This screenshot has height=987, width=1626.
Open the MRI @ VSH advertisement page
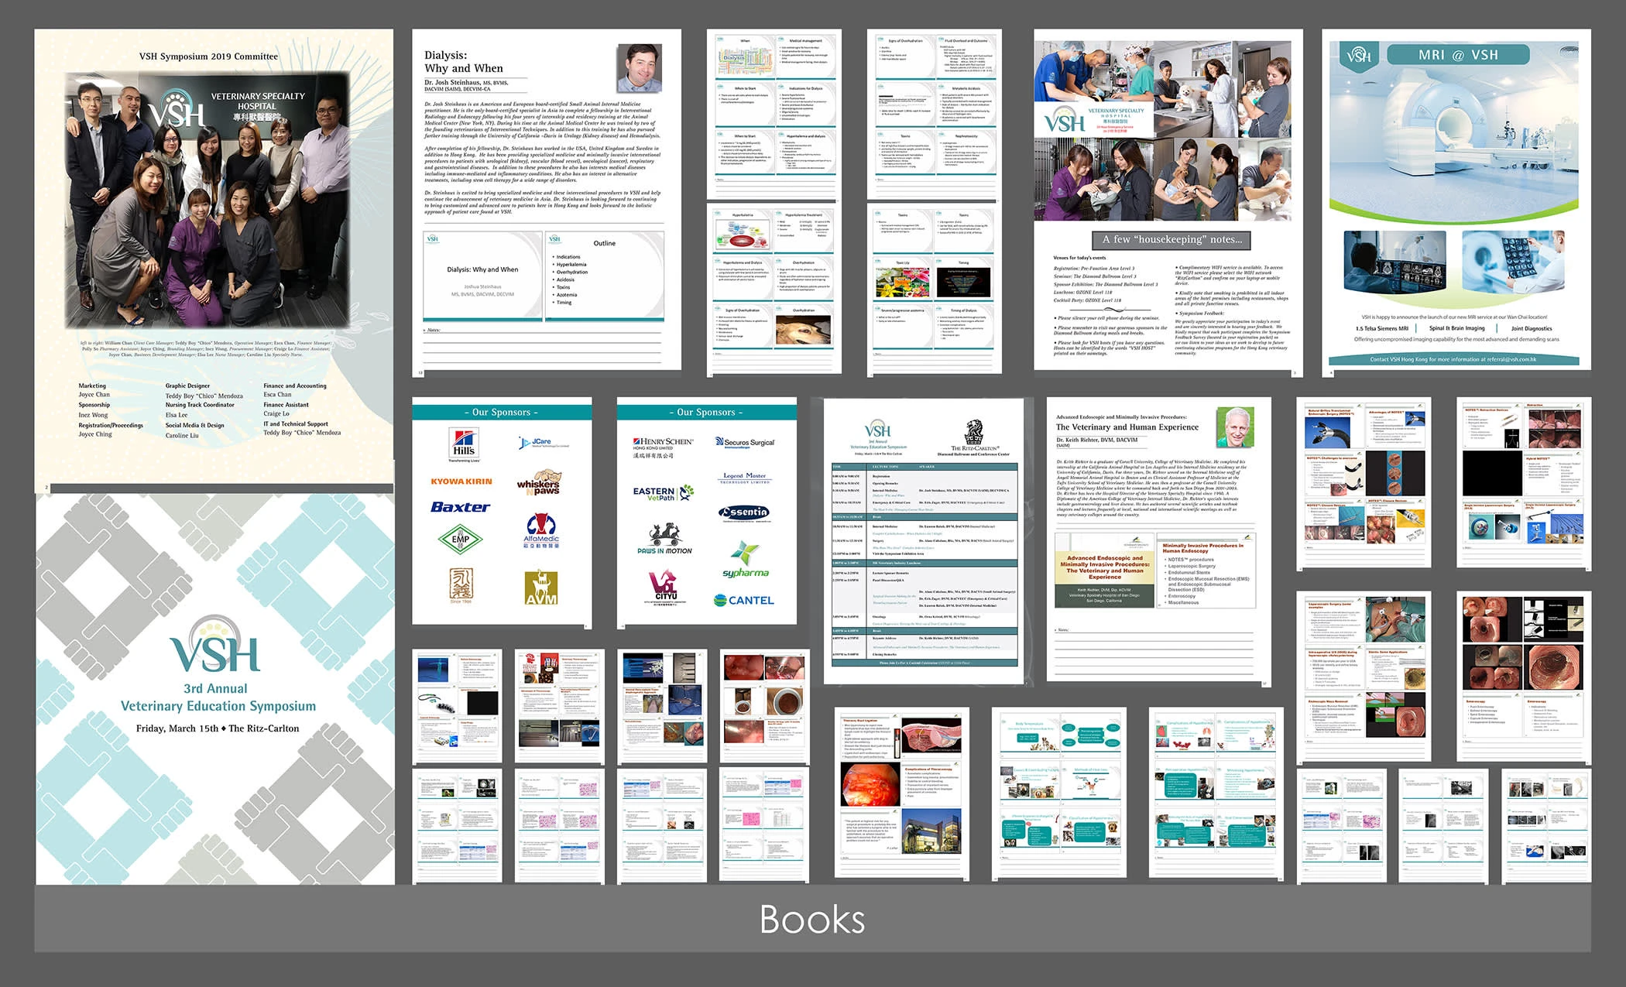tap(1456, 200)
